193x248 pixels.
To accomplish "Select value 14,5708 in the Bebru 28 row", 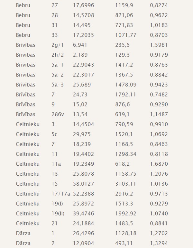I will point(83,15).
